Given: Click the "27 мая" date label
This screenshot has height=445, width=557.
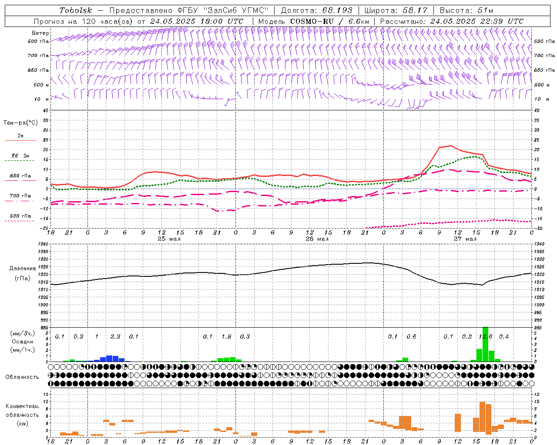Looking at the screenshot, I should pyautogui.click(x=465, y=239).
